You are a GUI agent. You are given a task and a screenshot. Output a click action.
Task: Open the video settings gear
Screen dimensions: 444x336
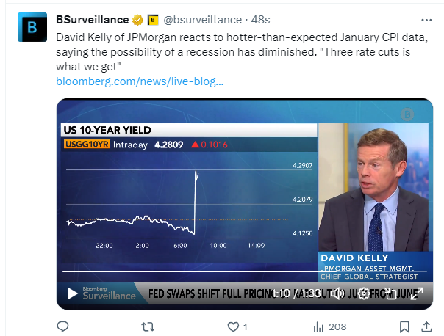click(x=363, y=293)
